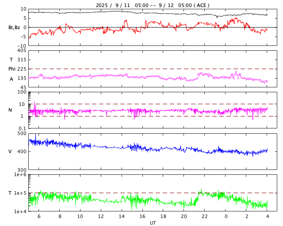Click the "1e+6" temperature axis value
The width and height of the screenshot is (283, 226).
[x=20, y=174]
